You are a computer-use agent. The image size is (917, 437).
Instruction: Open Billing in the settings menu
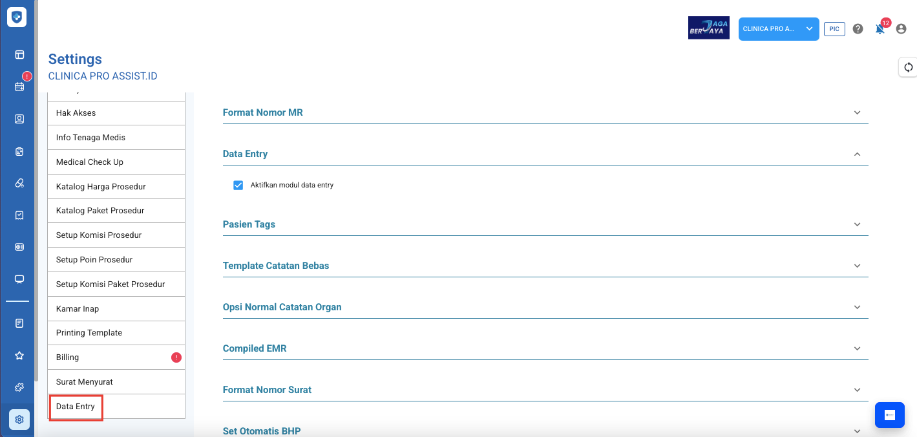116,357
